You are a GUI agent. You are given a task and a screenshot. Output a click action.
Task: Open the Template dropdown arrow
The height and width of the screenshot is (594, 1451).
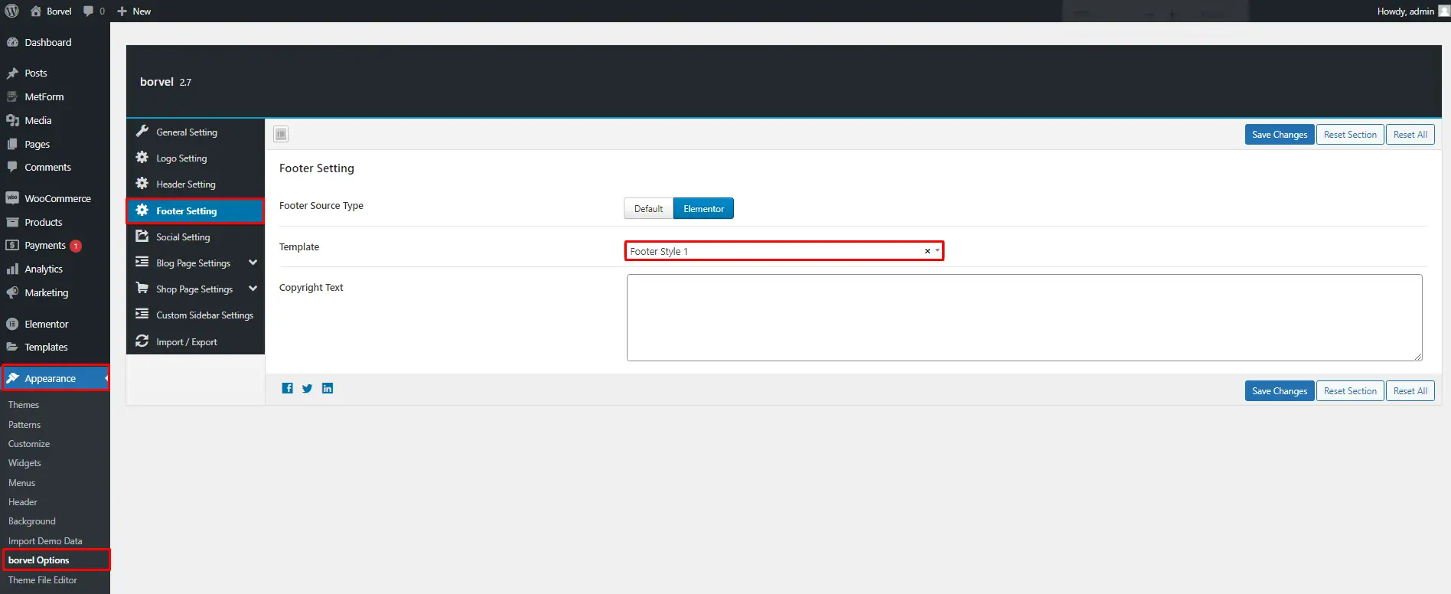click(937, 251)
